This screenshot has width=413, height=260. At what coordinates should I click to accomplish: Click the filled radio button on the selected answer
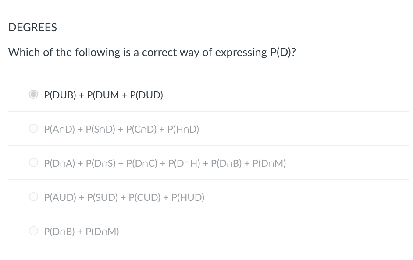click(34, 94)
